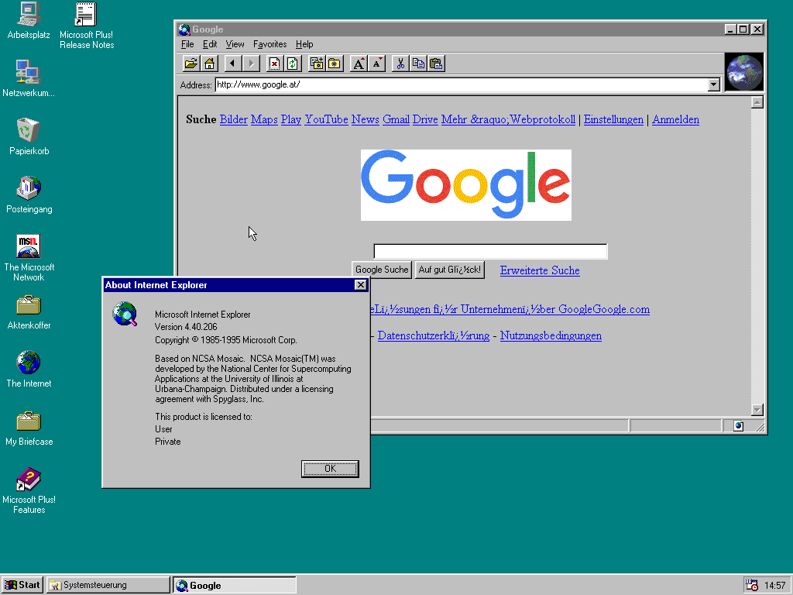Screen dimensions: 793x595
Task: Select the Posteingang desktop icon
Action: (x=29, y=194)
